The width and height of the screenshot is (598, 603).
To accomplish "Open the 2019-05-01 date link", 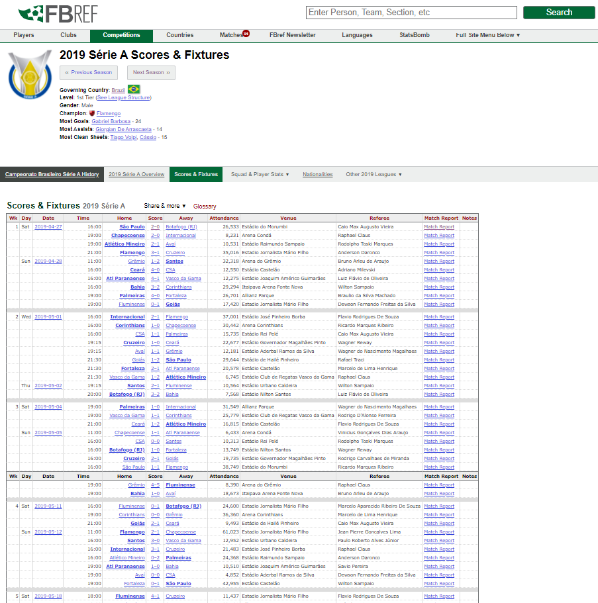I will (x=48, y=317).
